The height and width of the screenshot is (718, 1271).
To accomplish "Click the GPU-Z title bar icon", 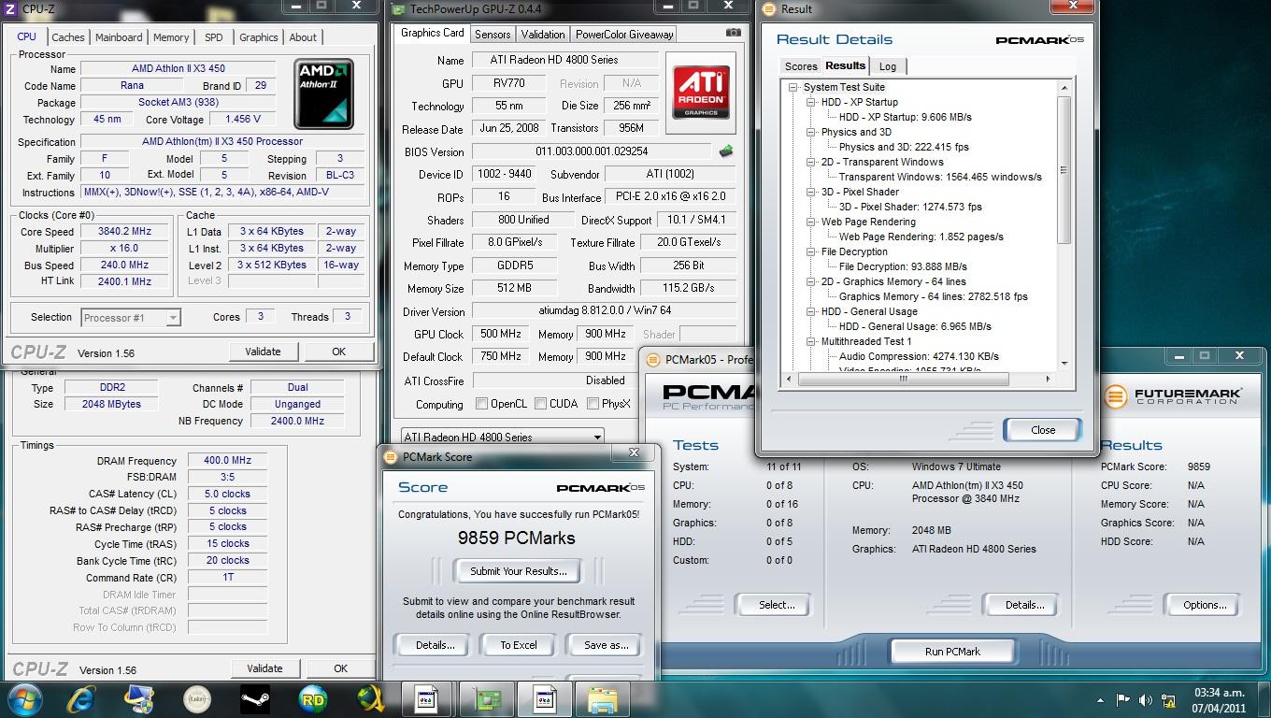I will [x=398, y=9].
